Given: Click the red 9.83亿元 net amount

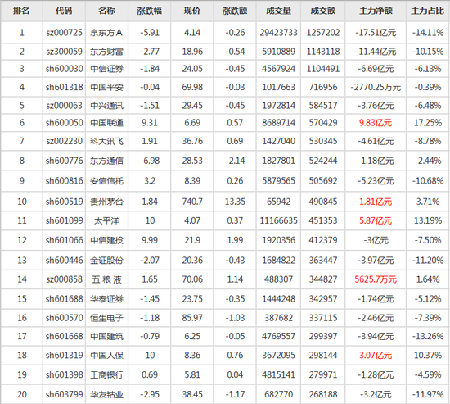Looking at the screenshot, I should pyautogui.click(x=376, y=123).
